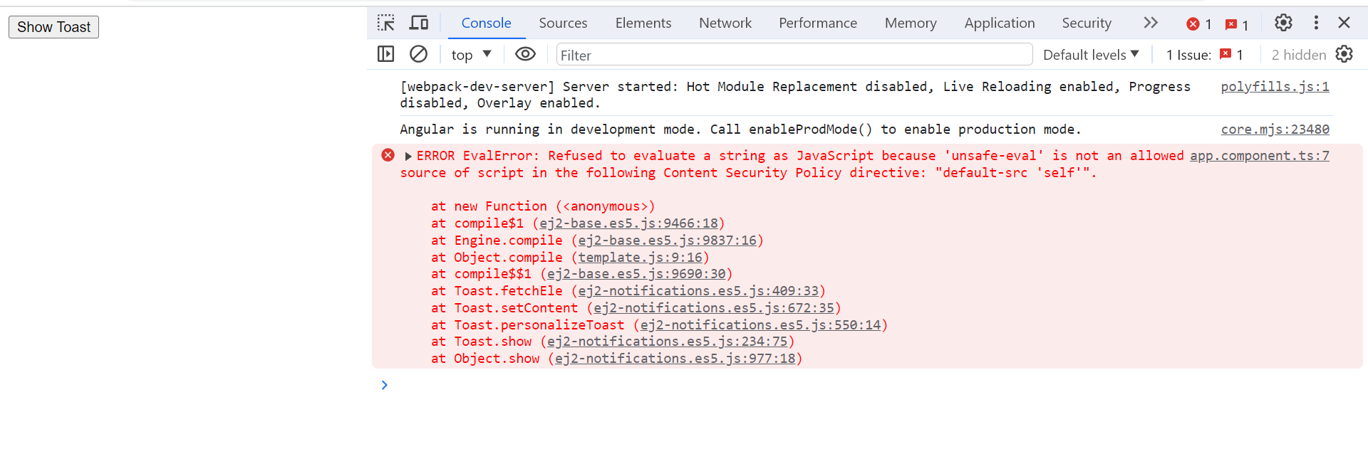Open console settings gear near hidden count
This screenshot has width=1368, height=449.
click(x=1344, y=54)
